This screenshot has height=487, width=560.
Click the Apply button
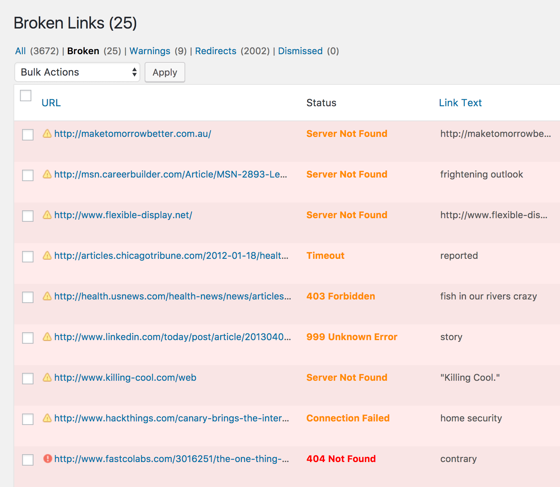pos(165,72)
